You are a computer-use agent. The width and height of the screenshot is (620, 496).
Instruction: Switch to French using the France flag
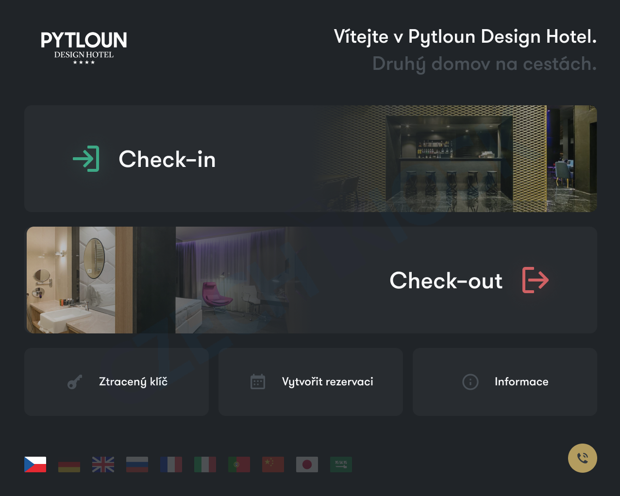(171, 464)
